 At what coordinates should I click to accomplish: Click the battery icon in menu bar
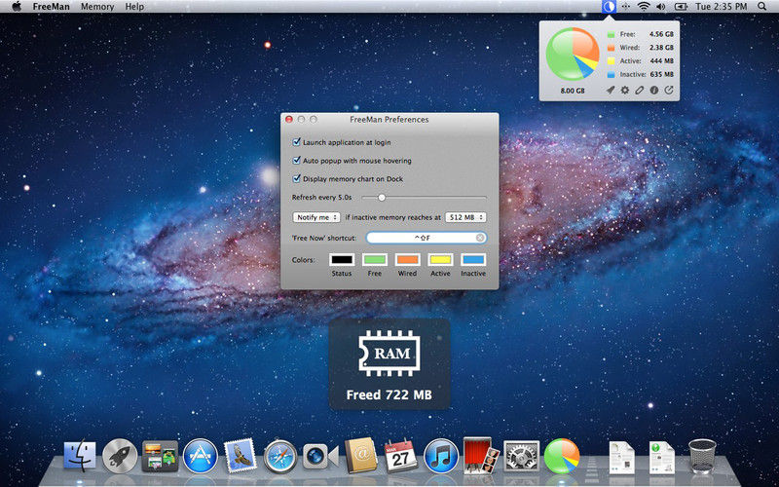coord(680,7)
